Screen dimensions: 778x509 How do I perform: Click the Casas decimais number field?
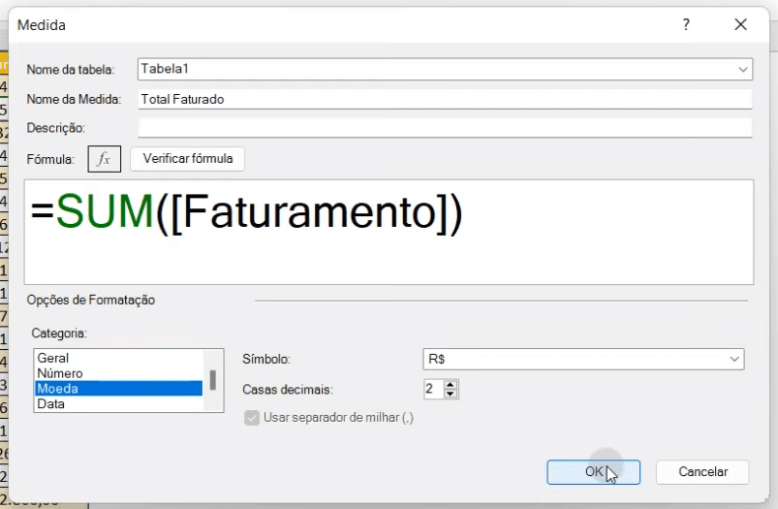(x=434, y=390)
